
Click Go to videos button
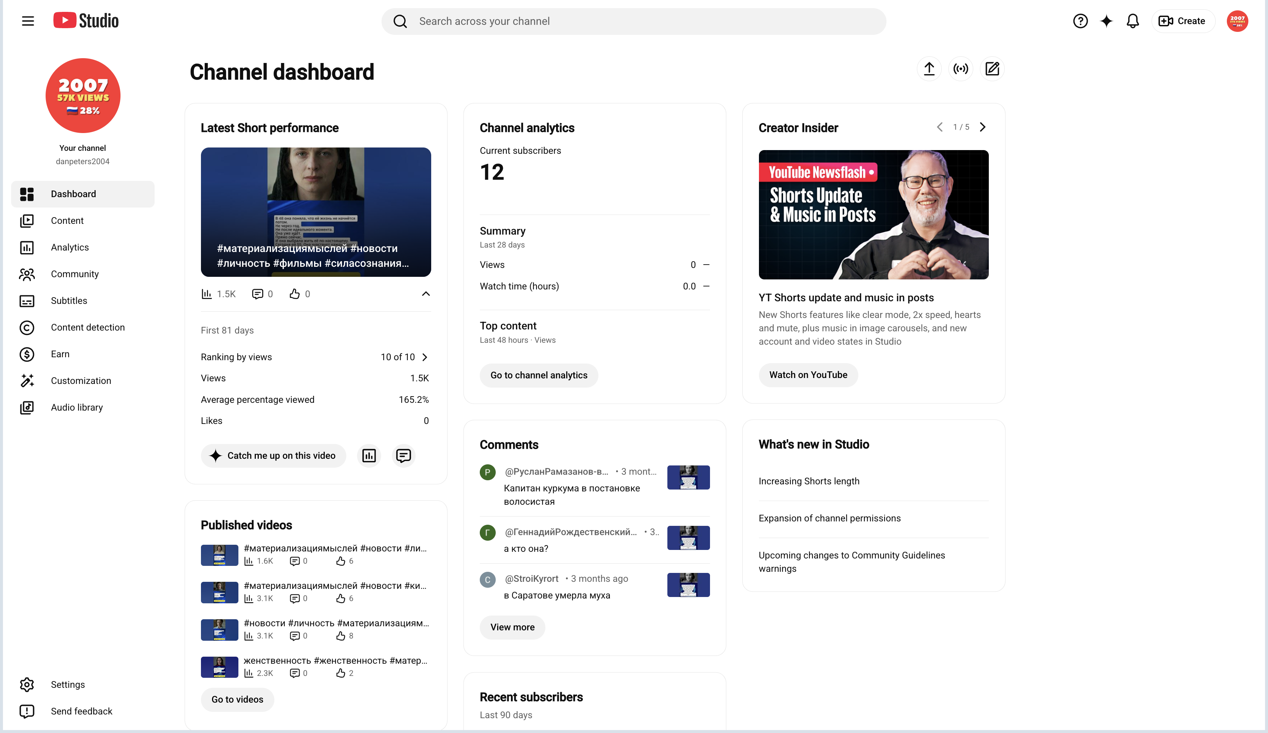(237, 700)
